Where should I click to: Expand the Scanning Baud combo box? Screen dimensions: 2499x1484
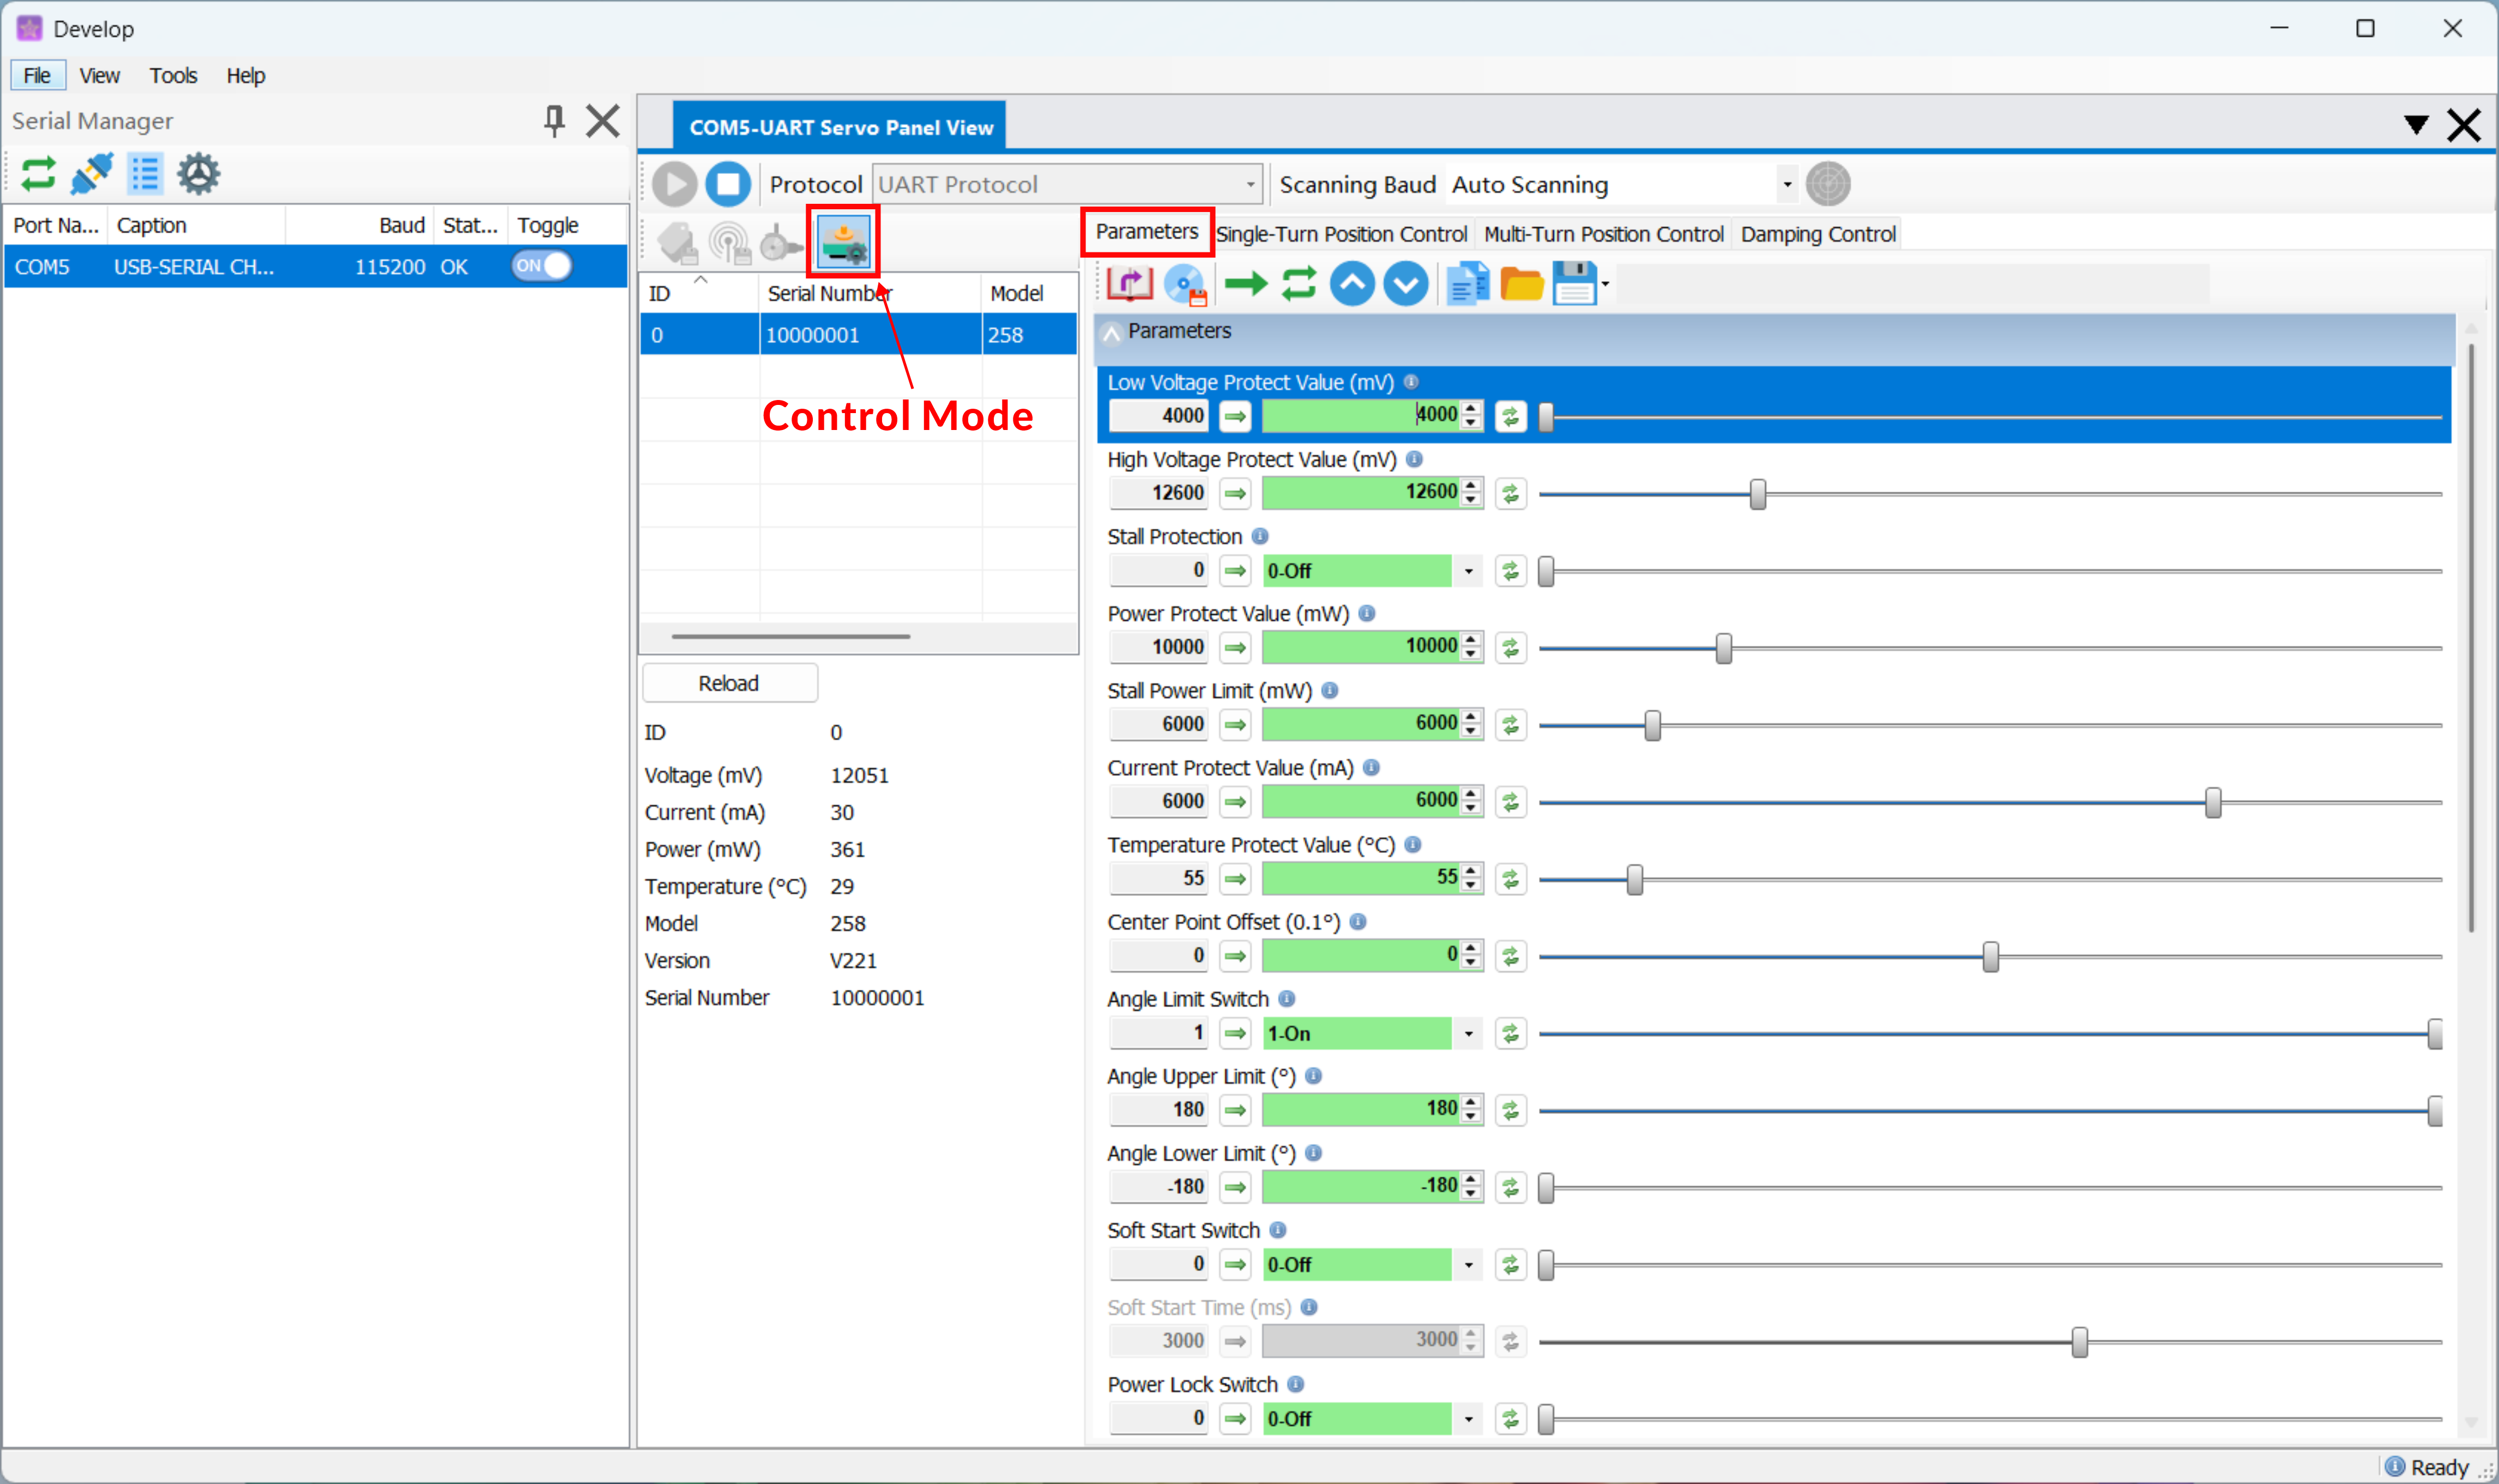(1786, 185)
